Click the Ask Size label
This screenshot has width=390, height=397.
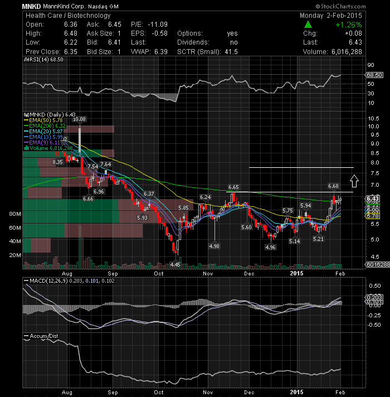100,33
